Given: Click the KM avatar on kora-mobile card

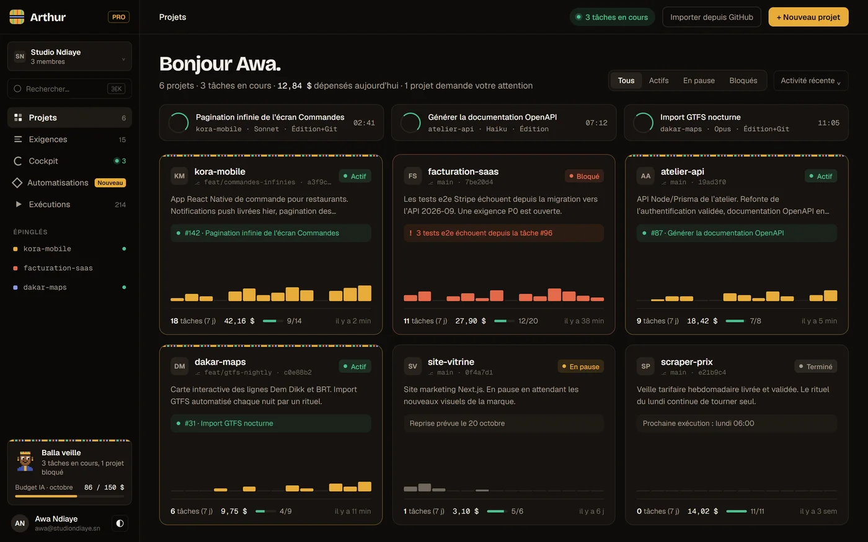Looking at the screenshot, I should click(x=179, y=176).
